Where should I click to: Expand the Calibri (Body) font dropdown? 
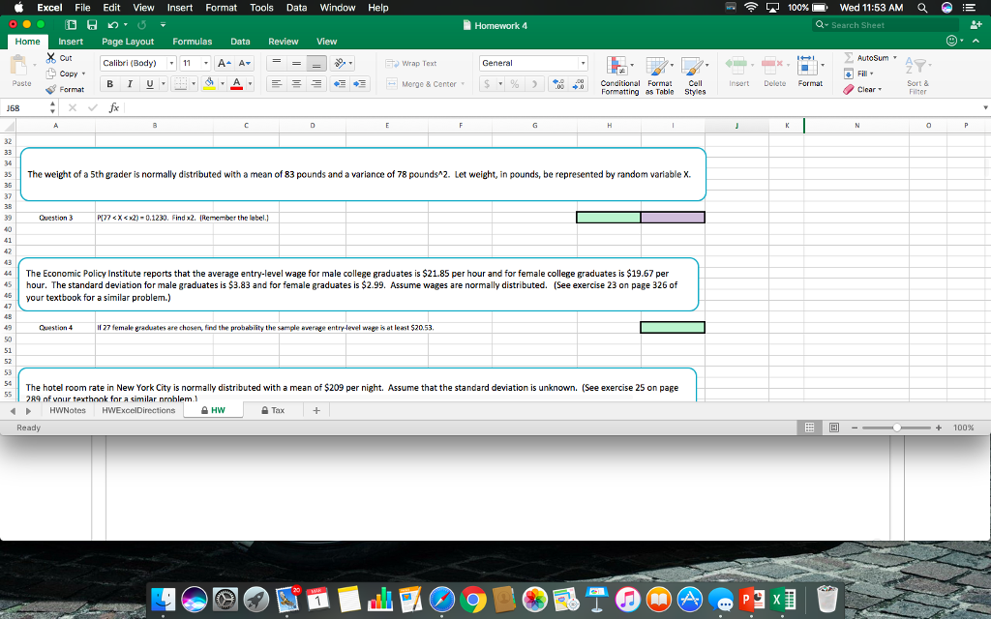171,63
